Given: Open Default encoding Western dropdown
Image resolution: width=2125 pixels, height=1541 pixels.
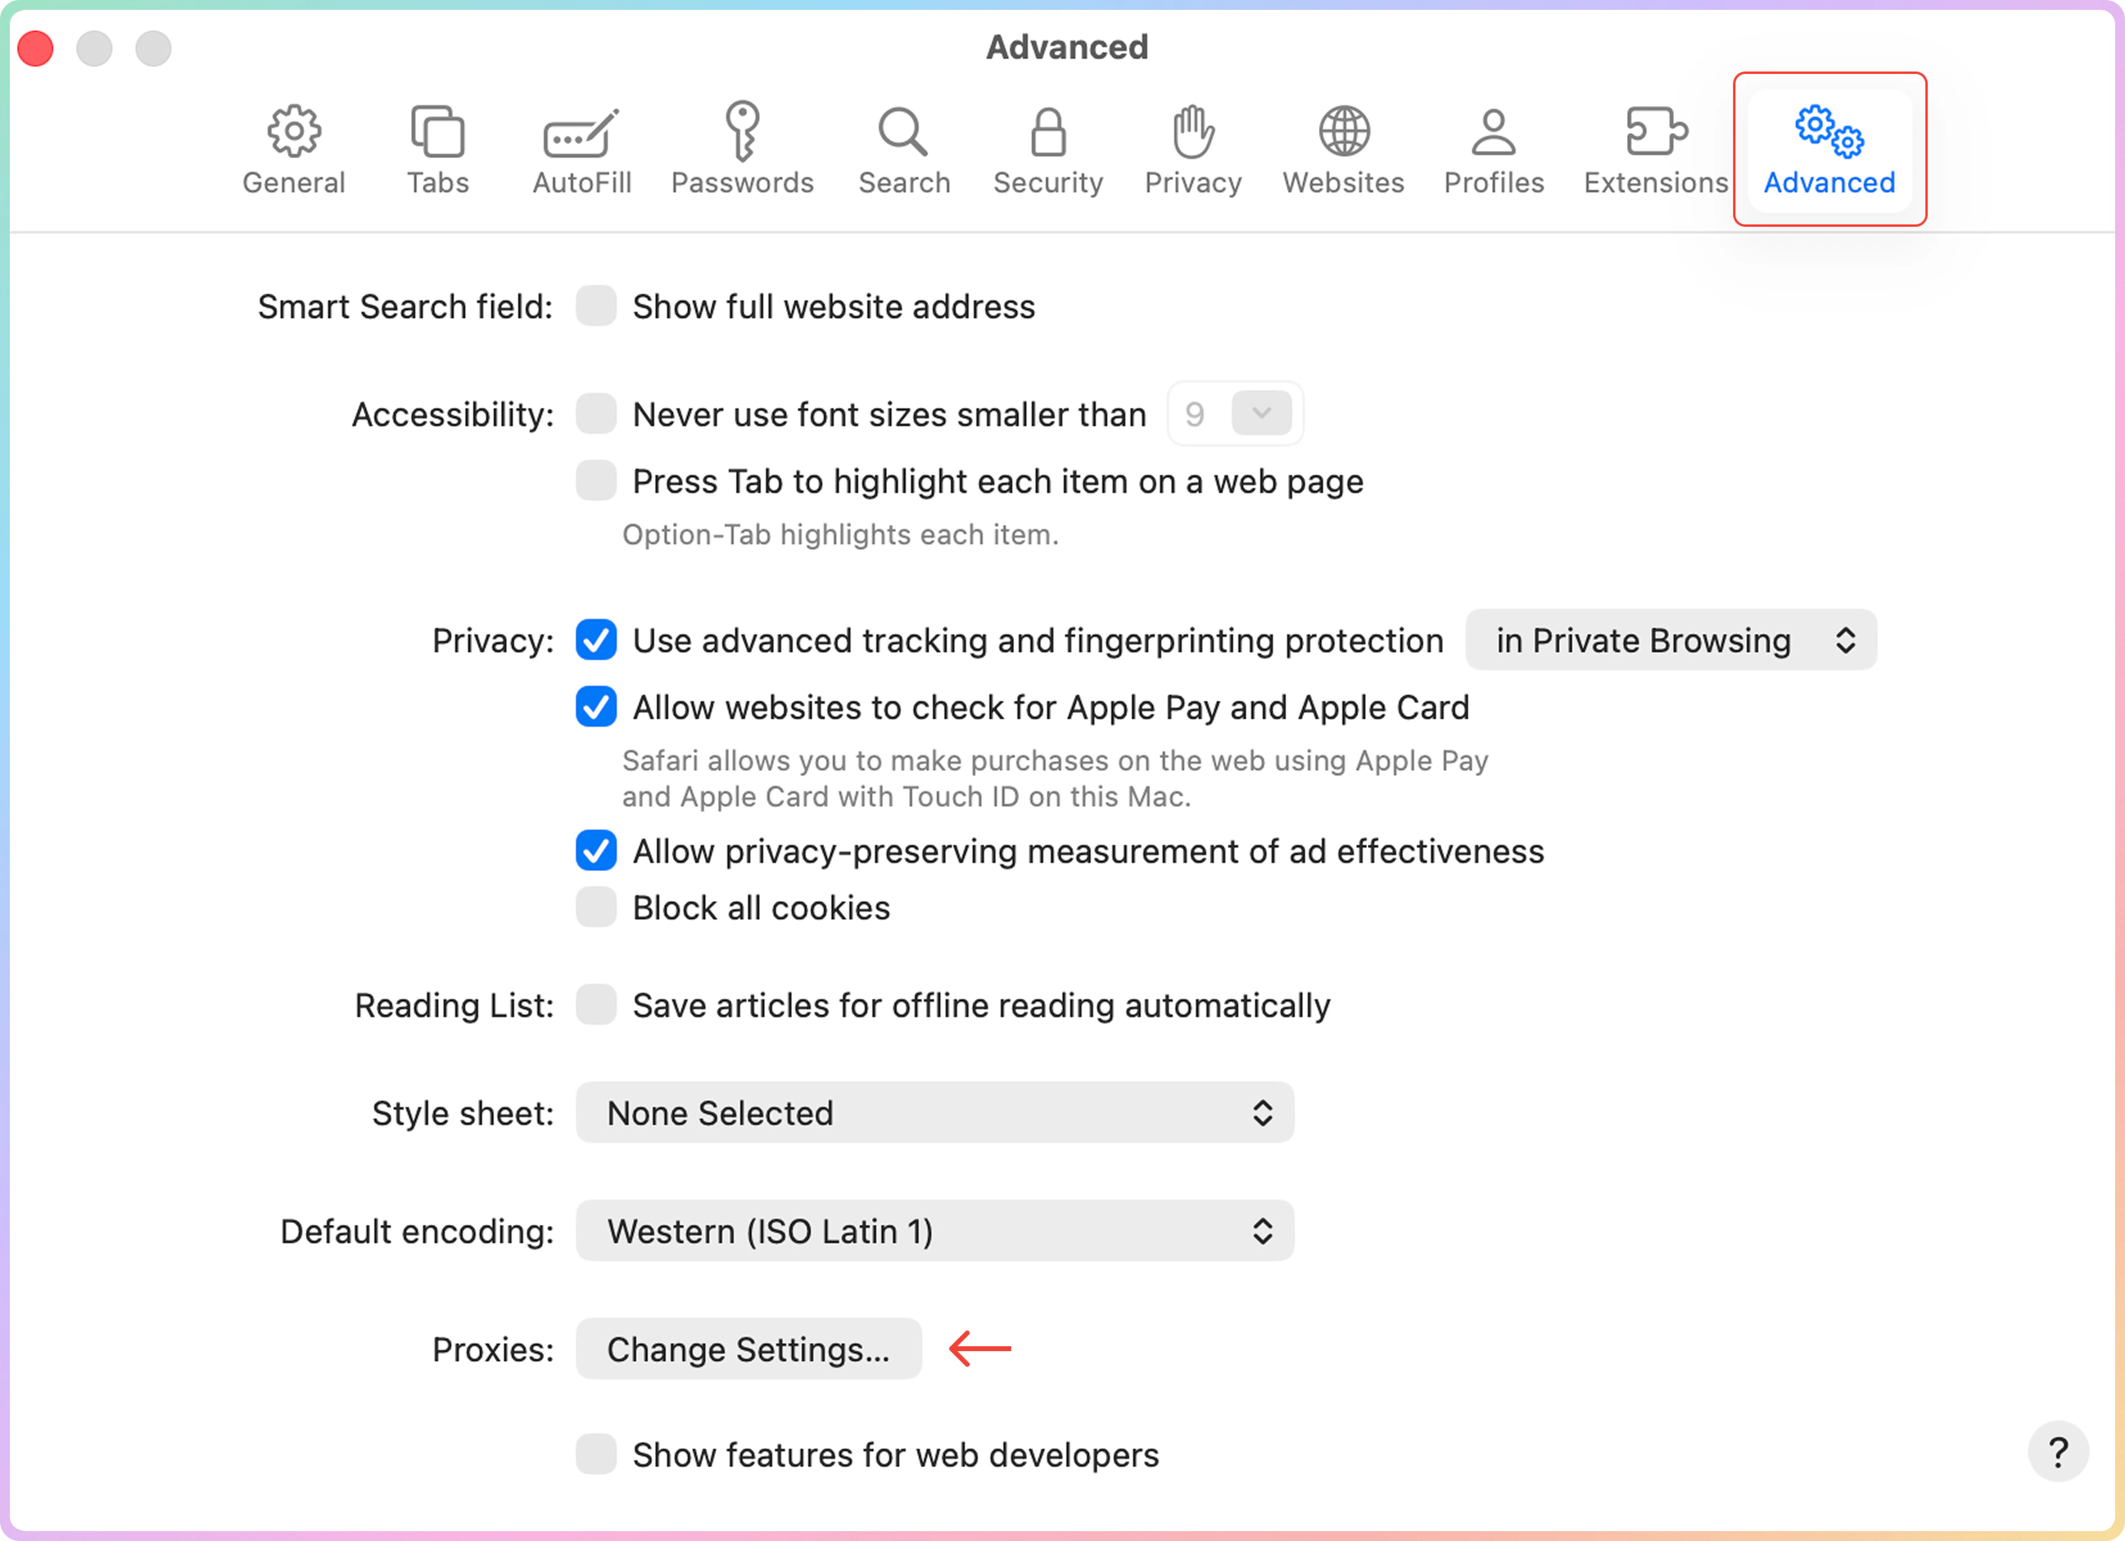Looking at the screenshot, I should click(x=934, y=1231).
